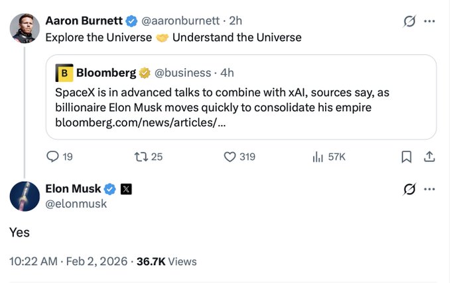Click the share icon on Aaron's post
Image resolution: width=451 pixels, height=283 pixels.
(x=429, y=157)
